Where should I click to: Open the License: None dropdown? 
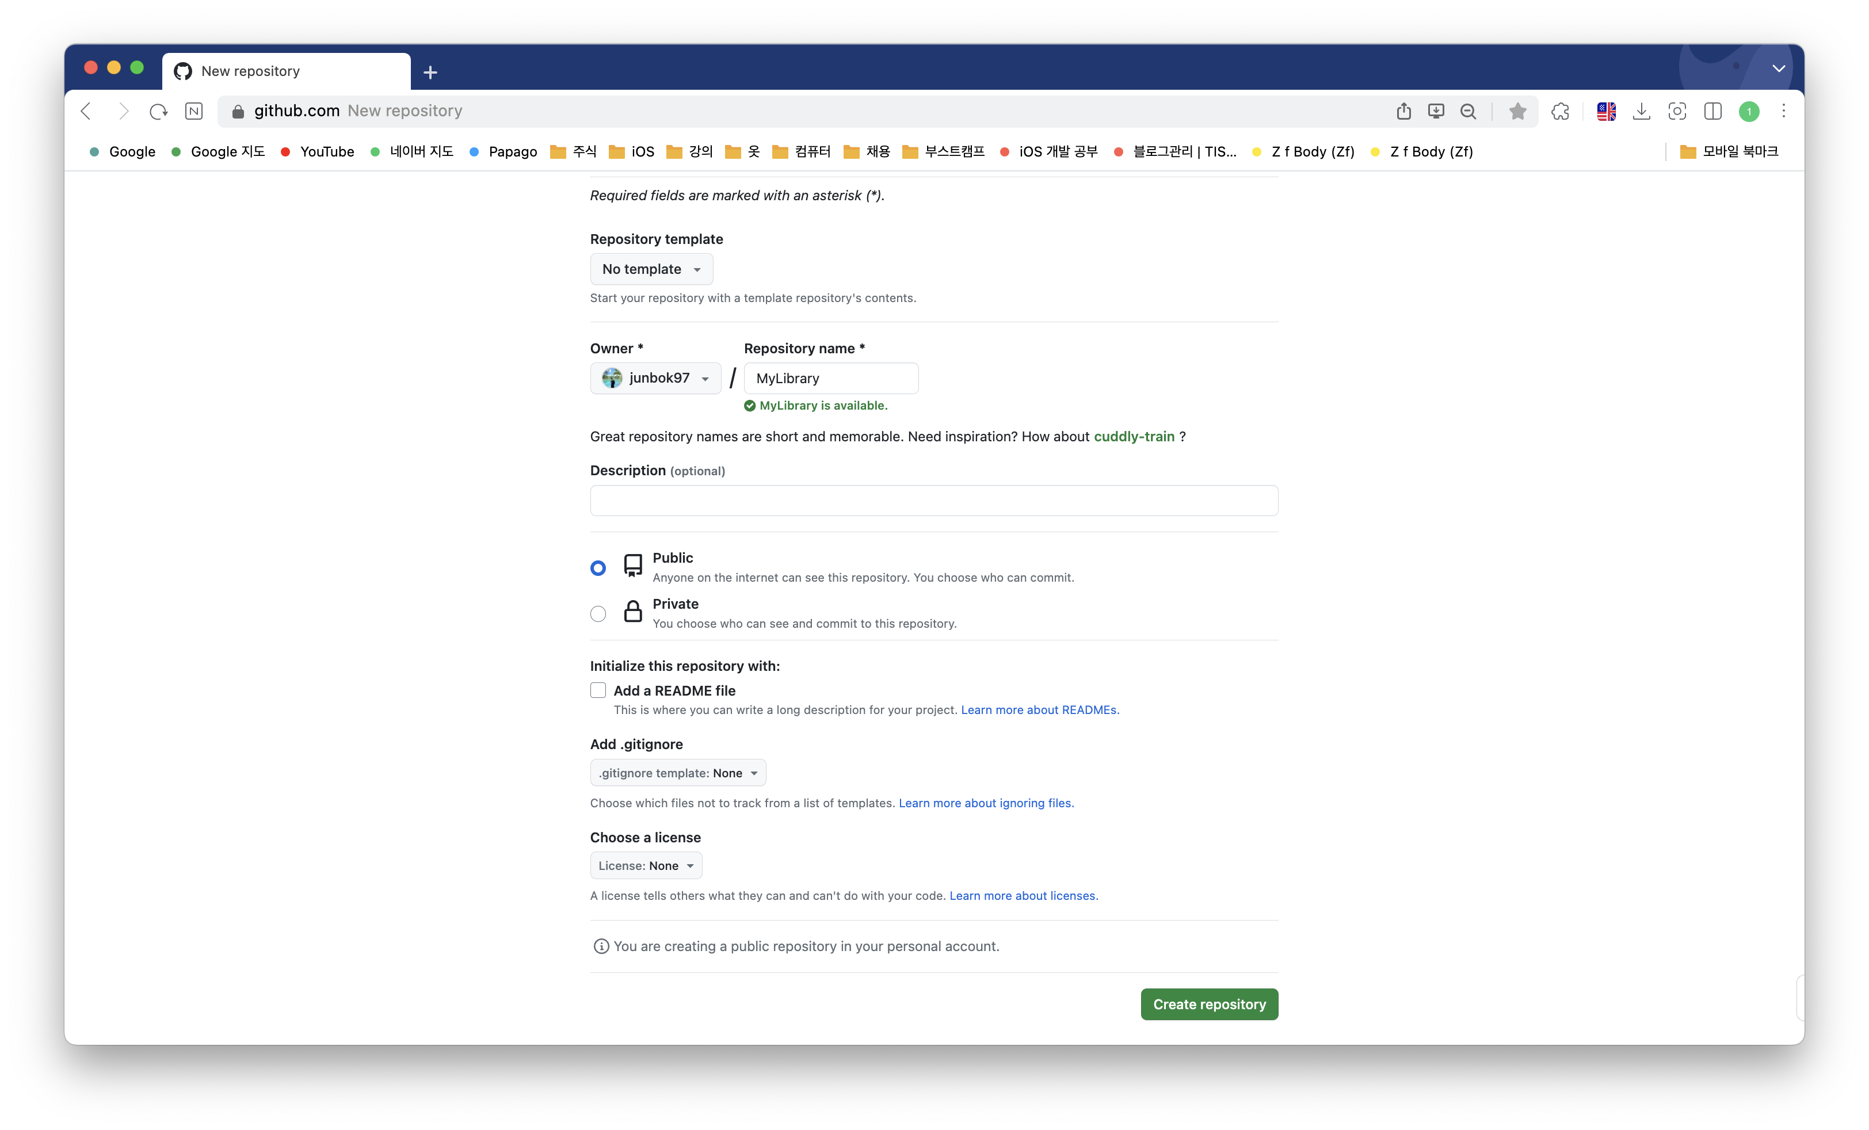pos(646,865)
